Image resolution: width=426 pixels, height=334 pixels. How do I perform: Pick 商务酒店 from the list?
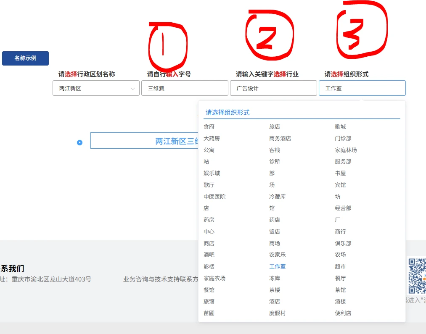pos(280,138)
